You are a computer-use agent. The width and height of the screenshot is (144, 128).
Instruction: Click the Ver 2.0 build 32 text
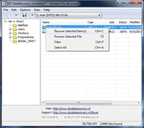coord(50,117)
